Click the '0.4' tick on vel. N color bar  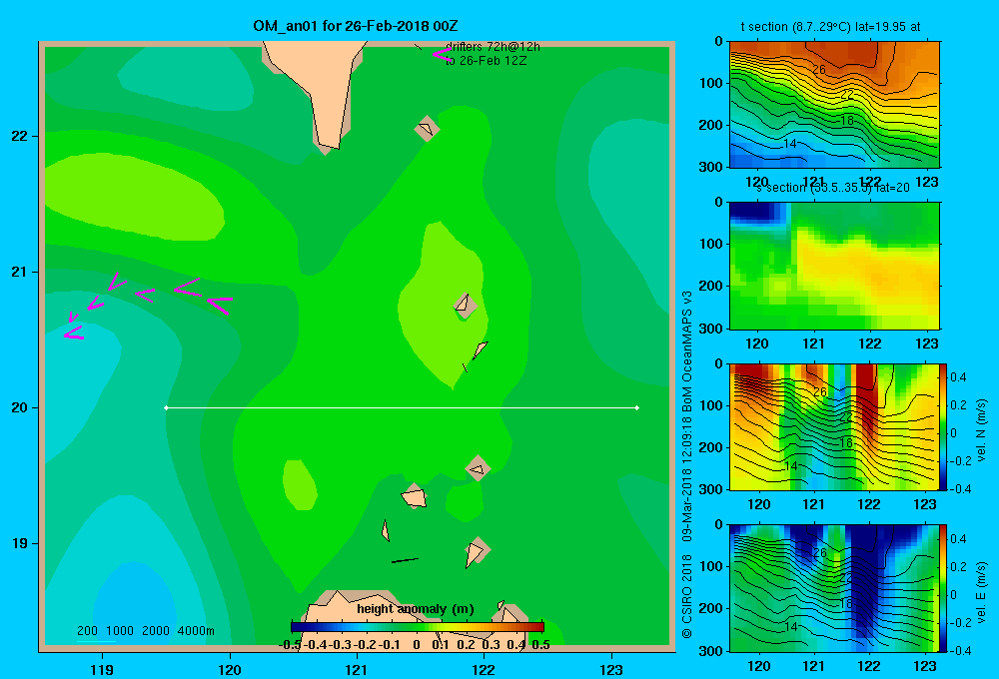pos(958,377)
